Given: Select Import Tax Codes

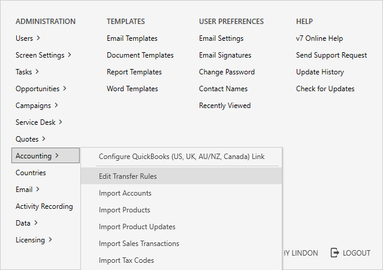Looking at the screenshot, I should tap(126, 260).
